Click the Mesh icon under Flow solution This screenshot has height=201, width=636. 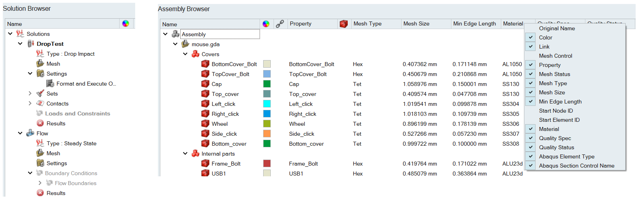pyautogui.click(x=40, y=153)
